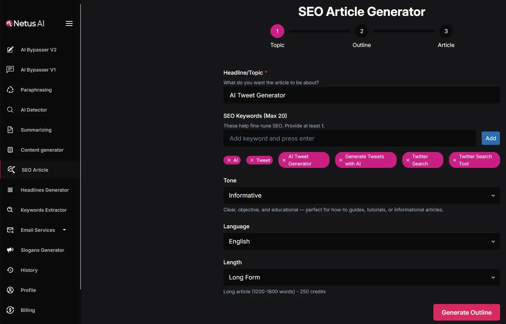The width and height of the screenshot is (506, 324).
Task: Click in the keyword entry field
Action: (x=349, y=138)
